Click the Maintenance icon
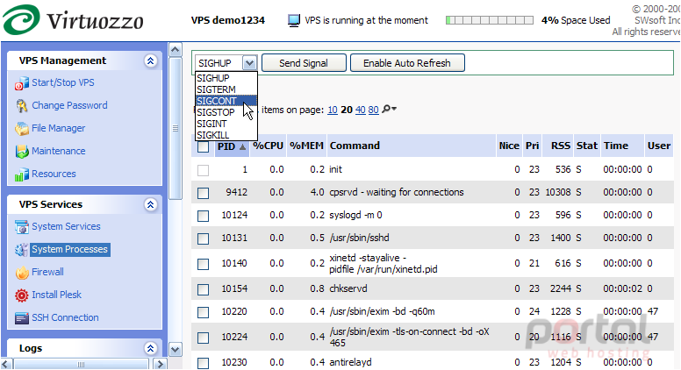 click(21, 152)
